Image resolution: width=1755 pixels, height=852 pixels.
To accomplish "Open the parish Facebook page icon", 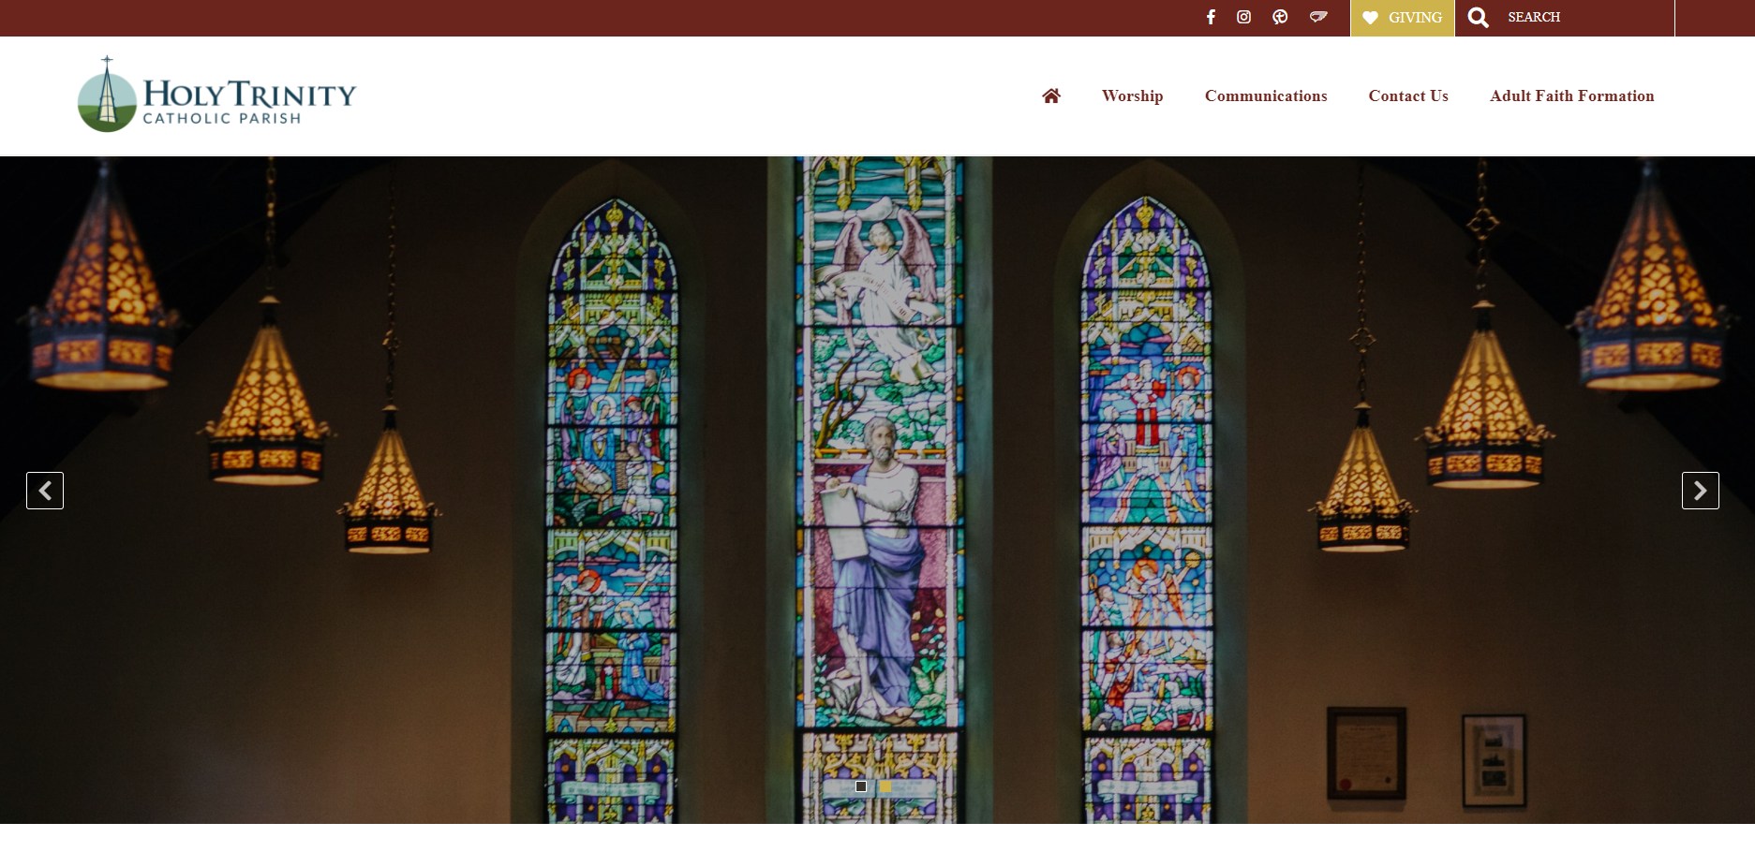I will [1211, 17].
